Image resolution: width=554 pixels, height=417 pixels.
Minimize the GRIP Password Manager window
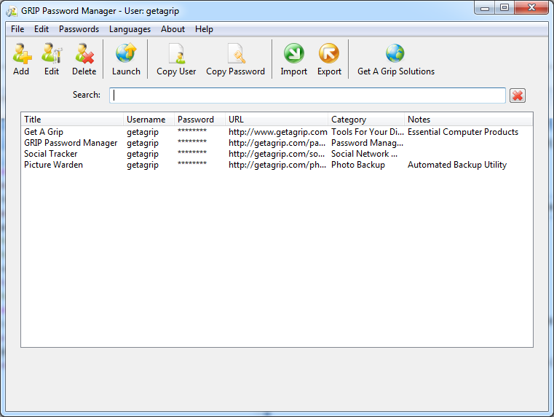[x=485, y=8]
